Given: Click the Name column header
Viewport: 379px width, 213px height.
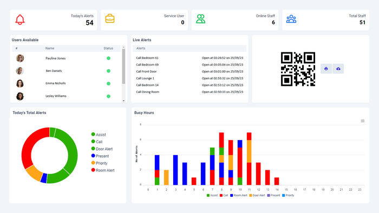Looking at the screenshot, I should (x=50, y=48).
